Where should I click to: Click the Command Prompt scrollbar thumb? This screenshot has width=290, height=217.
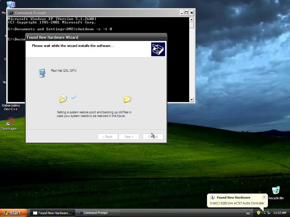tap(191, 25)
